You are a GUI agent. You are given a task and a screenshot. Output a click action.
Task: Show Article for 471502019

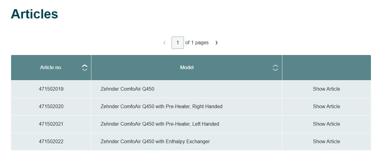tap(326, 89)
